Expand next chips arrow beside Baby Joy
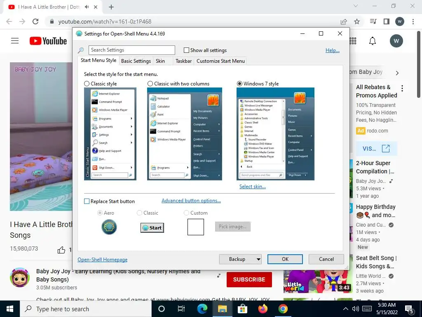Viewport: 422px width, 317px height. (x=397, y=73)
